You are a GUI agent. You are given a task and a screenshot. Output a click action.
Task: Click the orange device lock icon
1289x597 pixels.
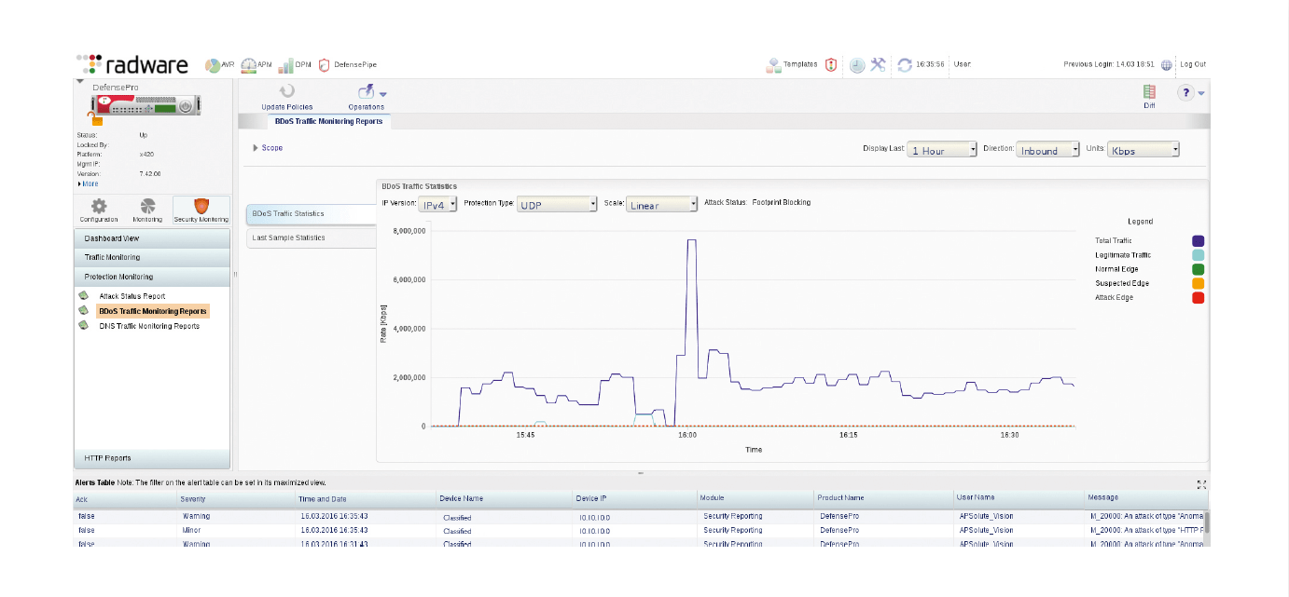(x=95, y=118)
